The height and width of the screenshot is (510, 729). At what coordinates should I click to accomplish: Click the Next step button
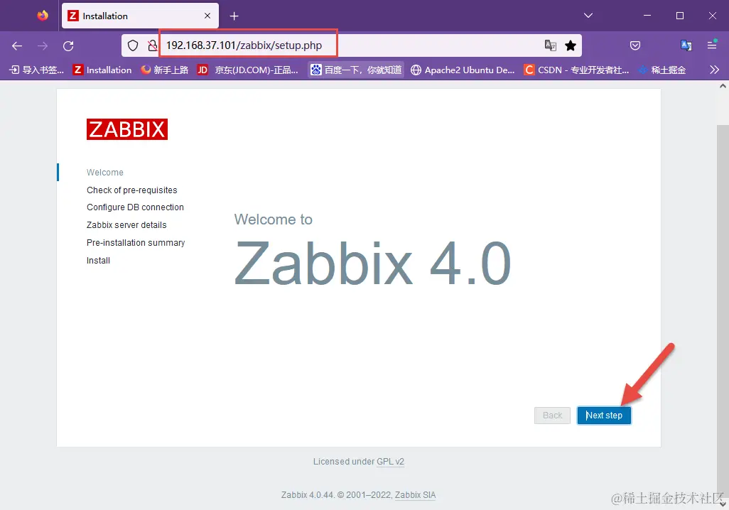[x=604, y=415]
